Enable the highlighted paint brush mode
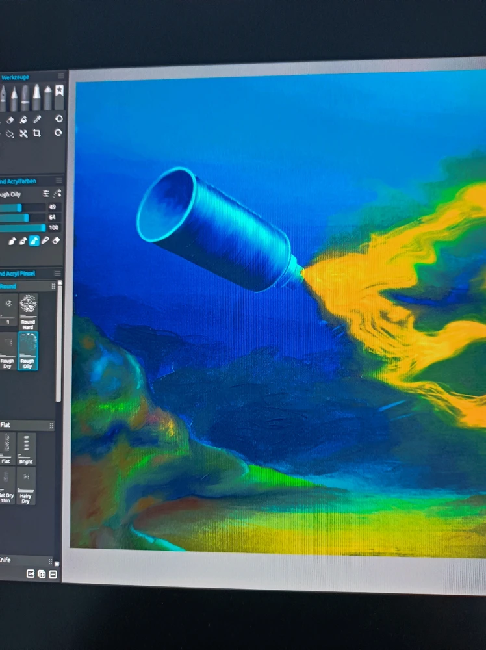 (34, 240)
